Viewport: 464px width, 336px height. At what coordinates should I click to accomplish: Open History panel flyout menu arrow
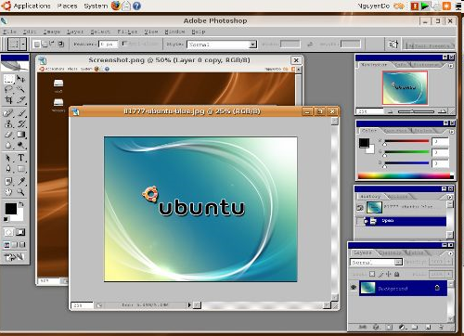coord(450,197)
